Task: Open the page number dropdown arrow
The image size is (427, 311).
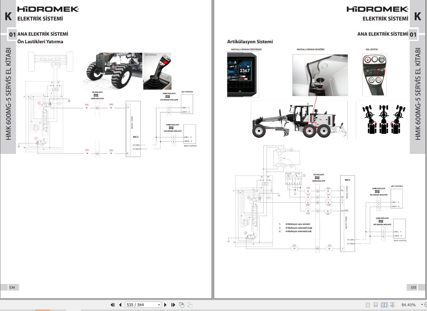Action: pos(159,305)
